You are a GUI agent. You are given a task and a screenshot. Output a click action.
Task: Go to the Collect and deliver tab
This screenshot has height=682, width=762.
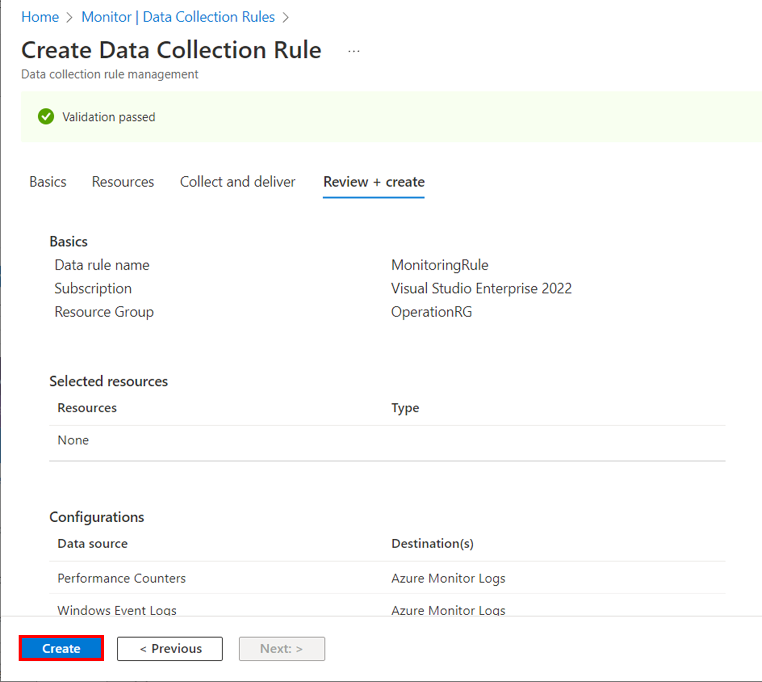click(x=237, y=181)
